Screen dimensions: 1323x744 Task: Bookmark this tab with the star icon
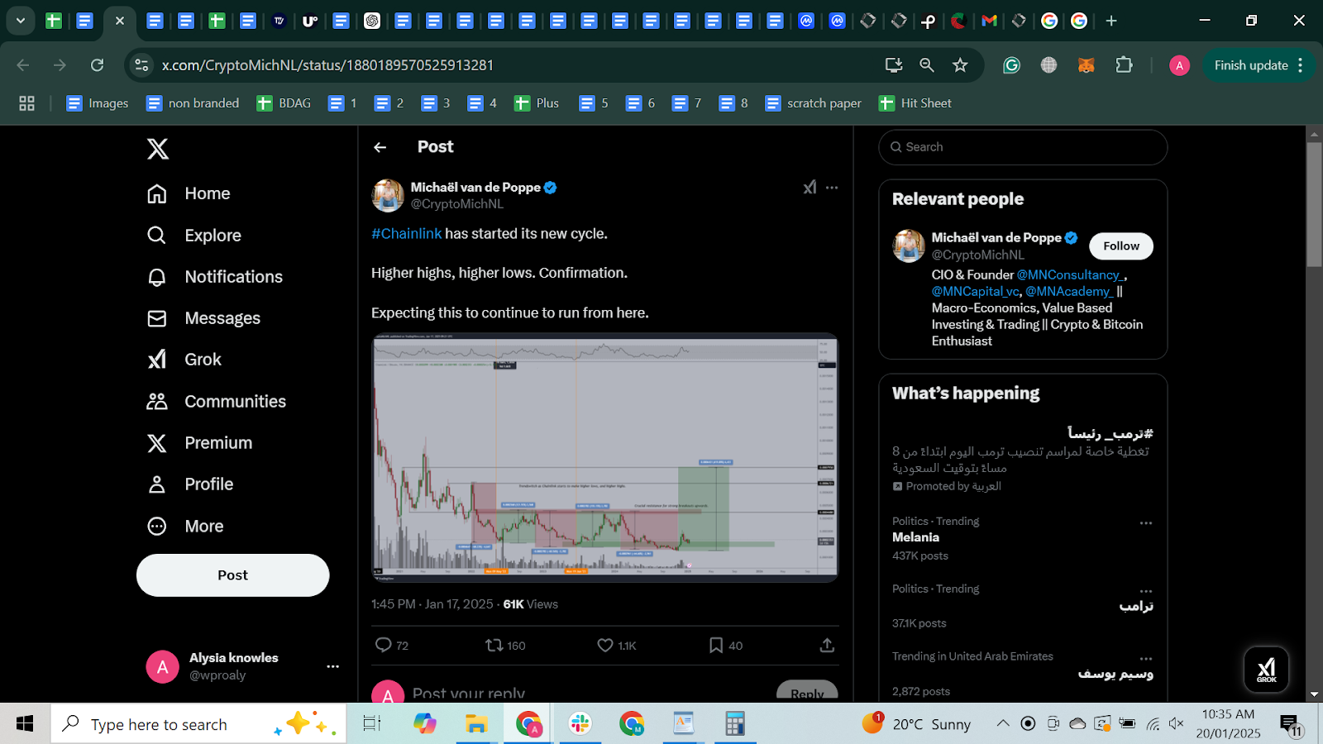[x=960, y=65]
